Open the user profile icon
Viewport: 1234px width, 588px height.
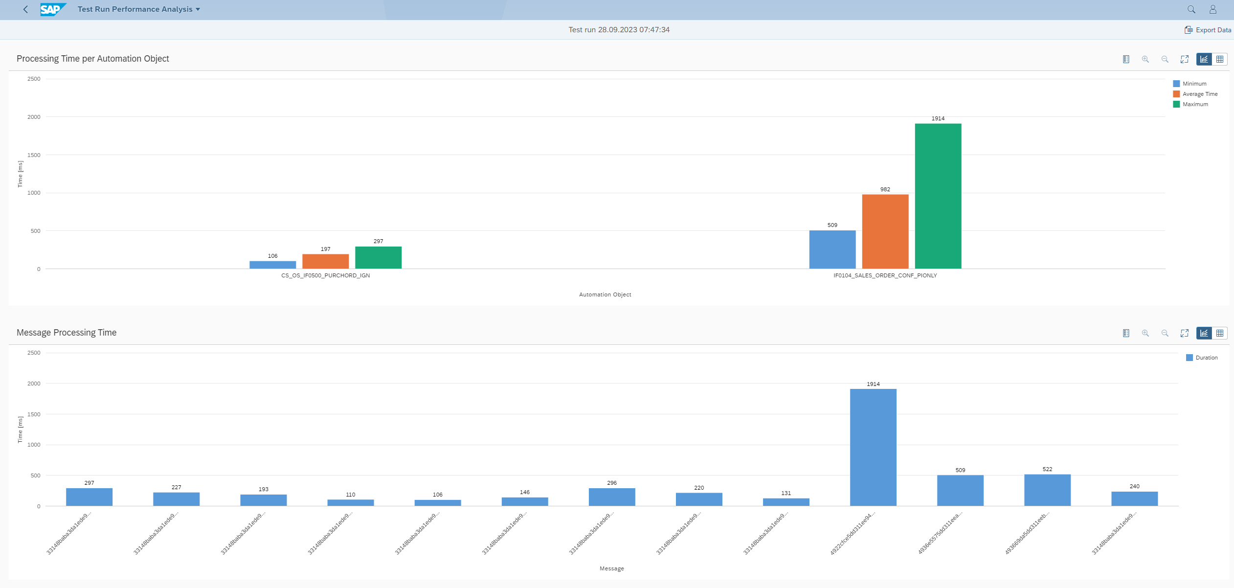(1213, 9)
